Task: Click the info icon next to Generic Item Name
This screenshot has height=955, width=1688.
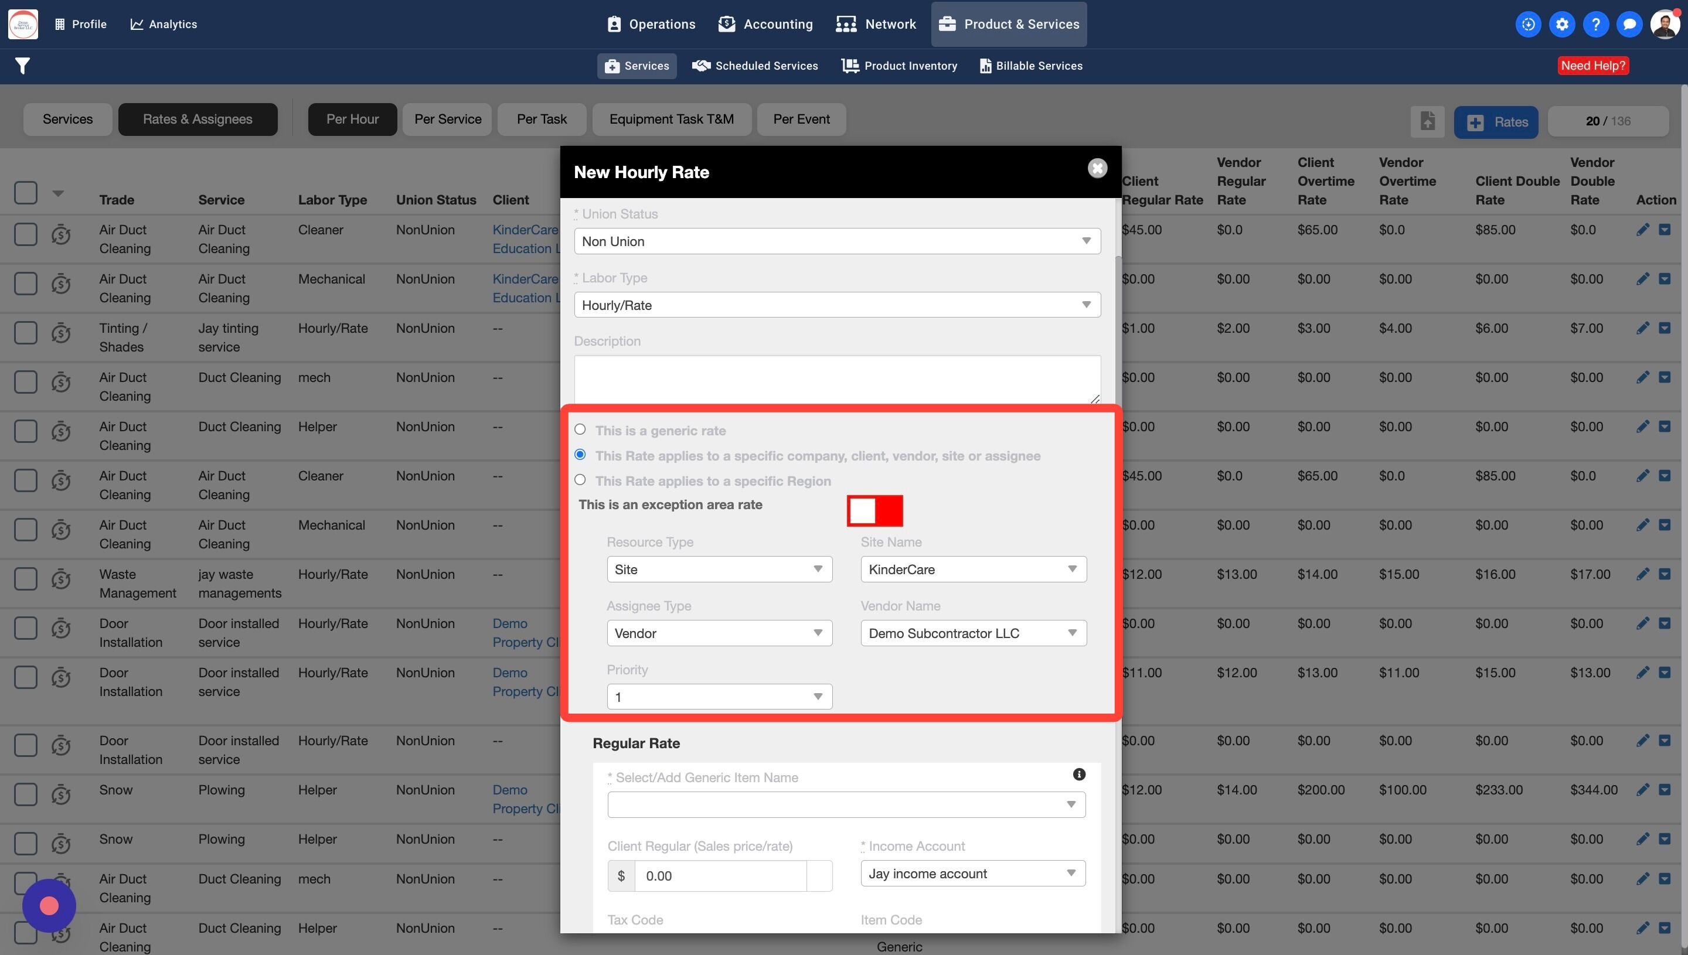Action: pos(1078,775)
